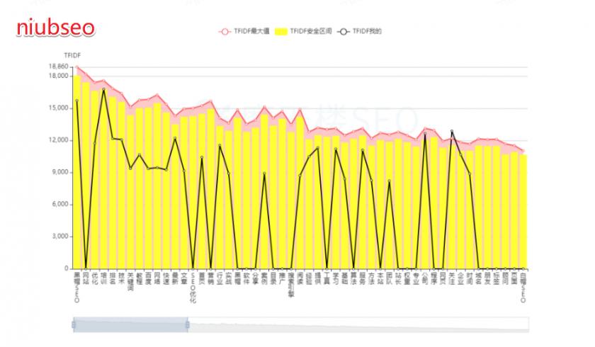Click the first yellow bar for 黑帽SEO
Viewport: 595px width, 347px height.
click(76, 177)
